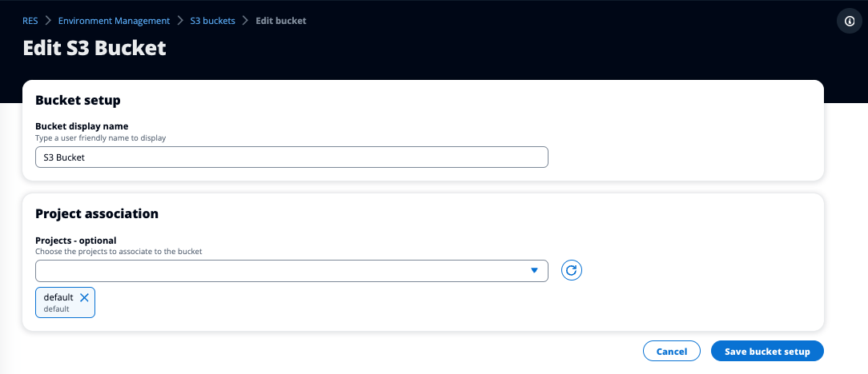The width and height of the screenshot is (868, 374).
Task: Click the Bucket display name label
Action: click(82, 126)
